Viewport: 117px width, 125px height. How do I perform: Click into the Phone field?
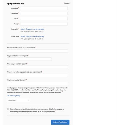44,24
